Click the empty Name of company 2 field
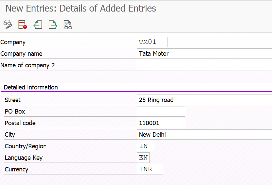Viewport: 272px width, 185px height. [x=204, y=65]
